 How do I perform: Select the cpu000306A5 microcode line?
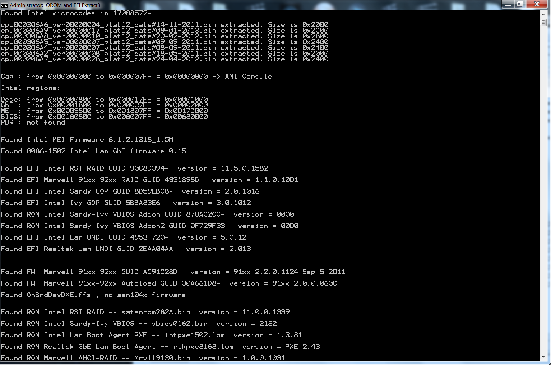(165, 42)
